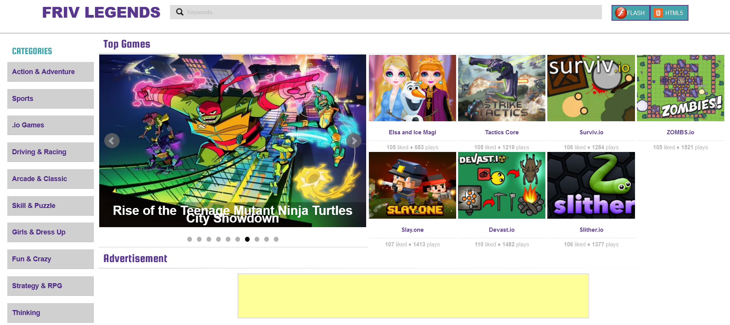Open .io Games category
The image size is (730, 325).
click(50, 125)
